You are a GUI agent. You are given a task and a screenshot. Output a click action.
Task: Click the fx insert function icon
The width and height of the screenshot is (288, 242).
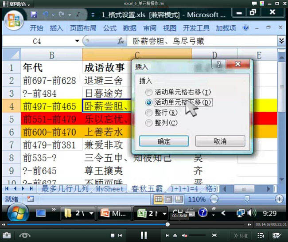click(121, 41)
